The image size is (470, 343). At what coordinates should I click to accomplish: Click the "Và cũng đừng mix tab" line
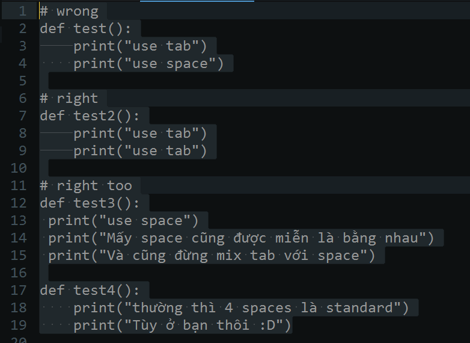(212, 255)
